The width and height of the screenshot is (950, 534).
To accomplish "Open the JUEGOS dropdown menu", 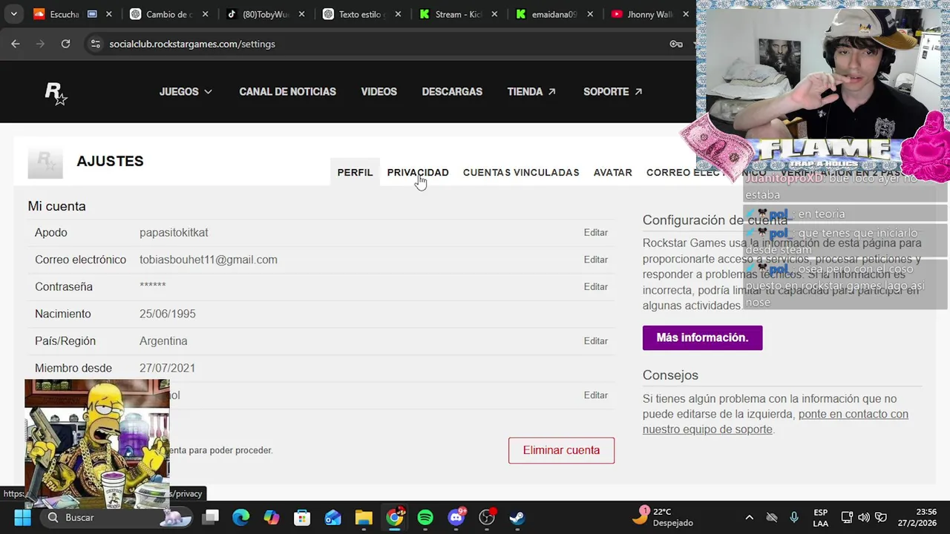I will pyautogui.click(x=186, y=91).
